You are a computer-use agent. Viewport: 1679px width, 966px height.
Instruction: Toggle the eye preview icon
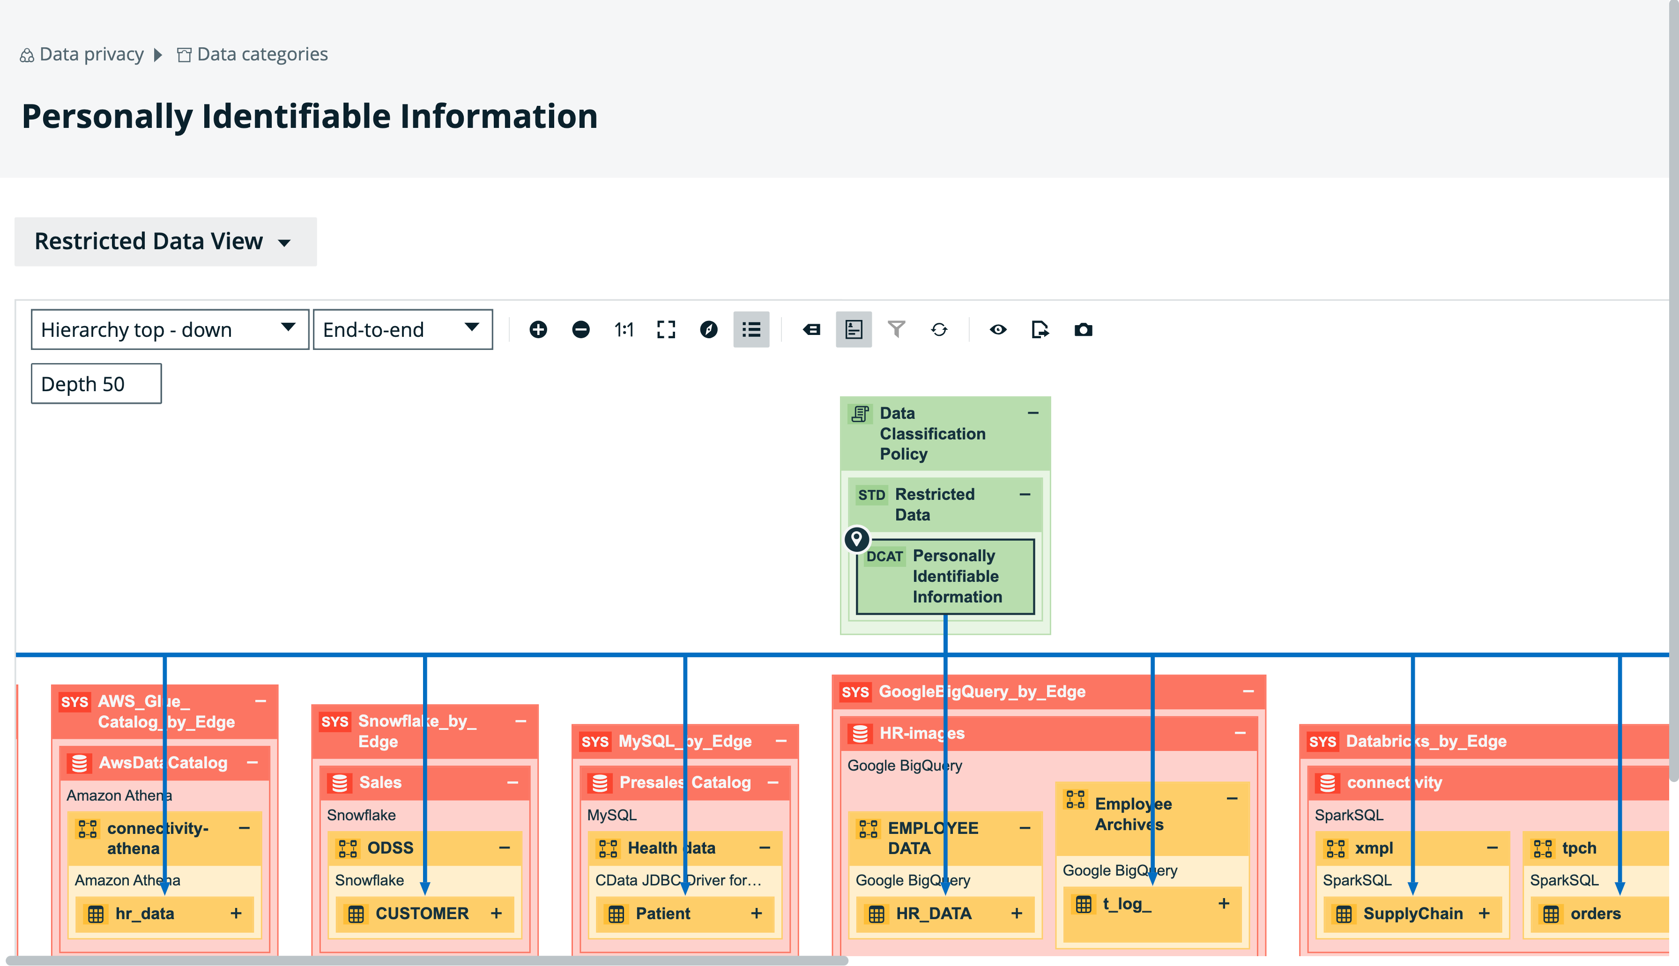(998, 330)
